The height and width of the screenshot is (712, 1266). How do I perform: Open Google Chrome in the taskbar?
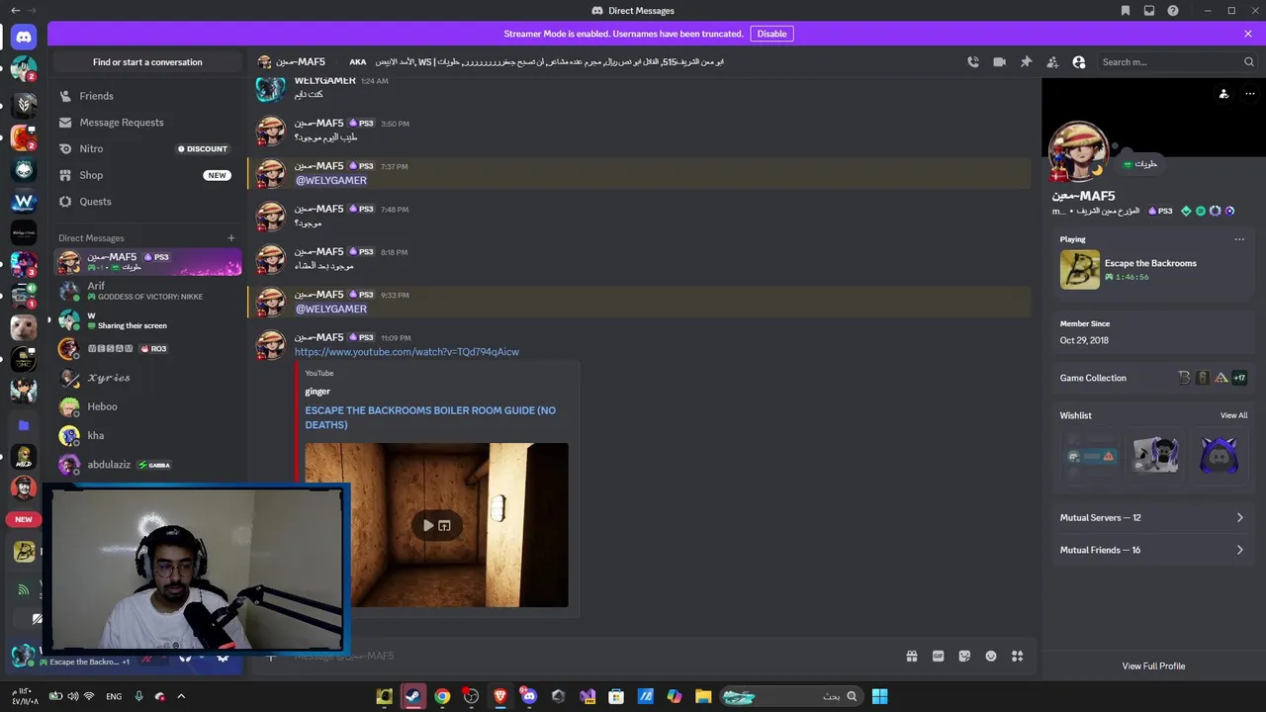[x=442, y=696]
